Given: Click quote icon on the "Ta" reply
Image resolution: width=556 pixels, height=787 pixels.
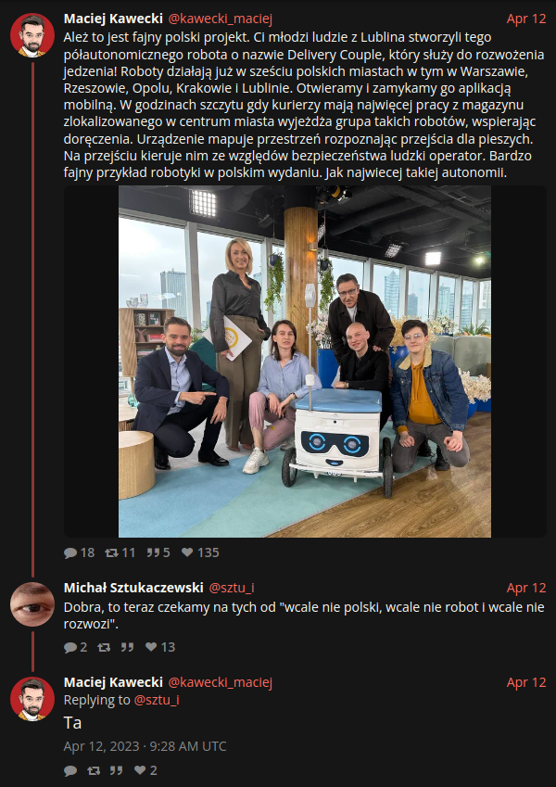Looking at the screenshot, I should pyautogui.click(x=117, y=770).
